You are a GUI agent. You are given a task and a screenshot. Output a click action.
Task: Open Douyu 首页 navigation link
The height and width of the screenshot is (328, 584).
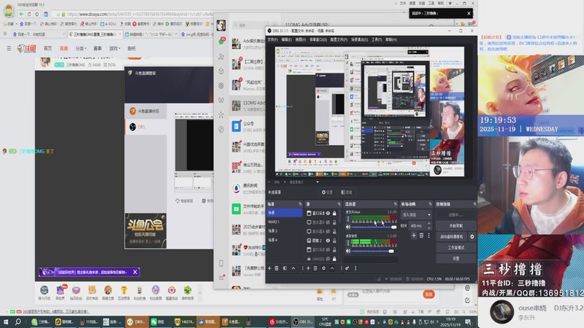pyautogui.click(x=47, y=48)
